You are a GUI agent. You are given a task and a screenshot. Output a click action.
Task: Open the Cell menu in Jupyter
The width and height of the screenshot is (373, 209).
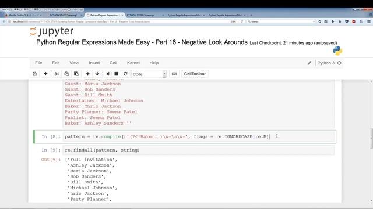tap(113, 63)
